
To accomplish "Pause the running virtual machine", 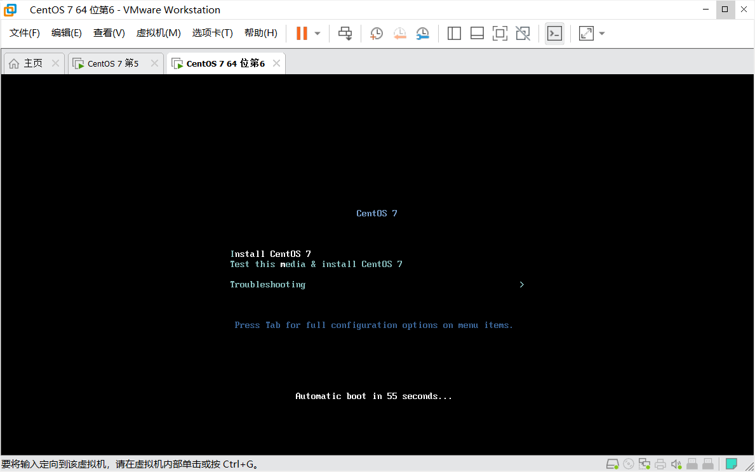I will pos(302,33).
